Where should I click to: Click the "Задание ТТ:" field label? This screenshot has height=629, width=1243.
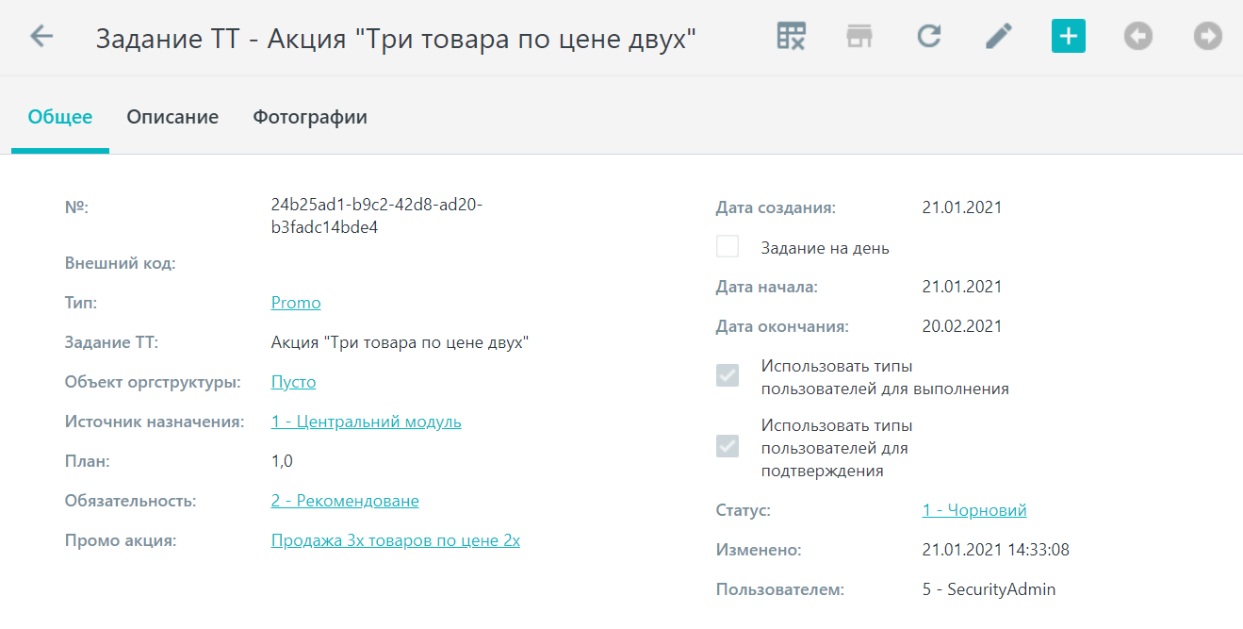tap(111, 342)
